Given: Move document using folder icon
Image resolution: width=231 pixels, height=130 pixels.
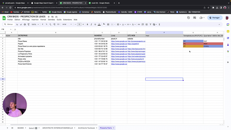Looking at the screenshot, I should point(52,17).
